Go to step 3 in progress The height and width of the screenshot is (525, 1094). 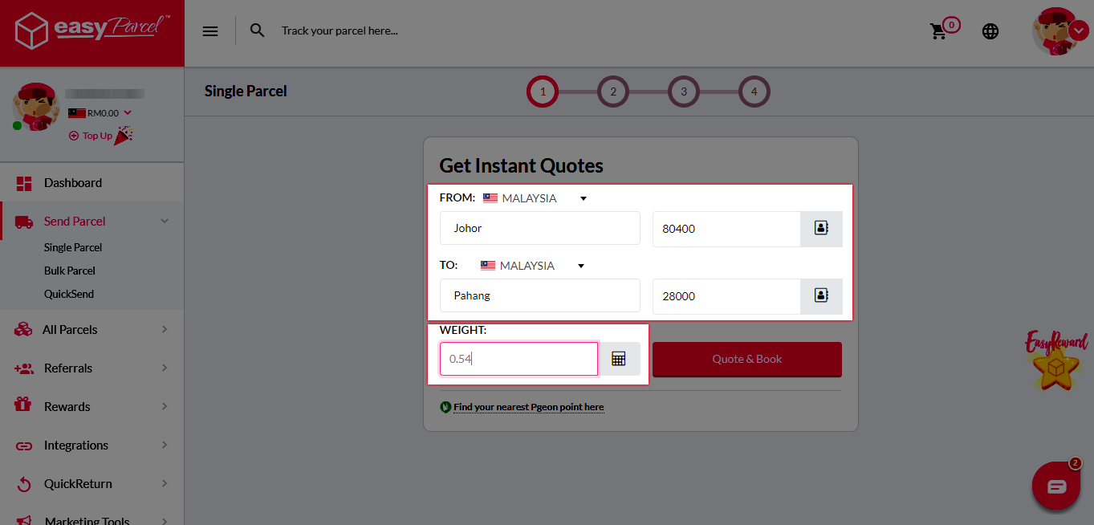(684, 92)
